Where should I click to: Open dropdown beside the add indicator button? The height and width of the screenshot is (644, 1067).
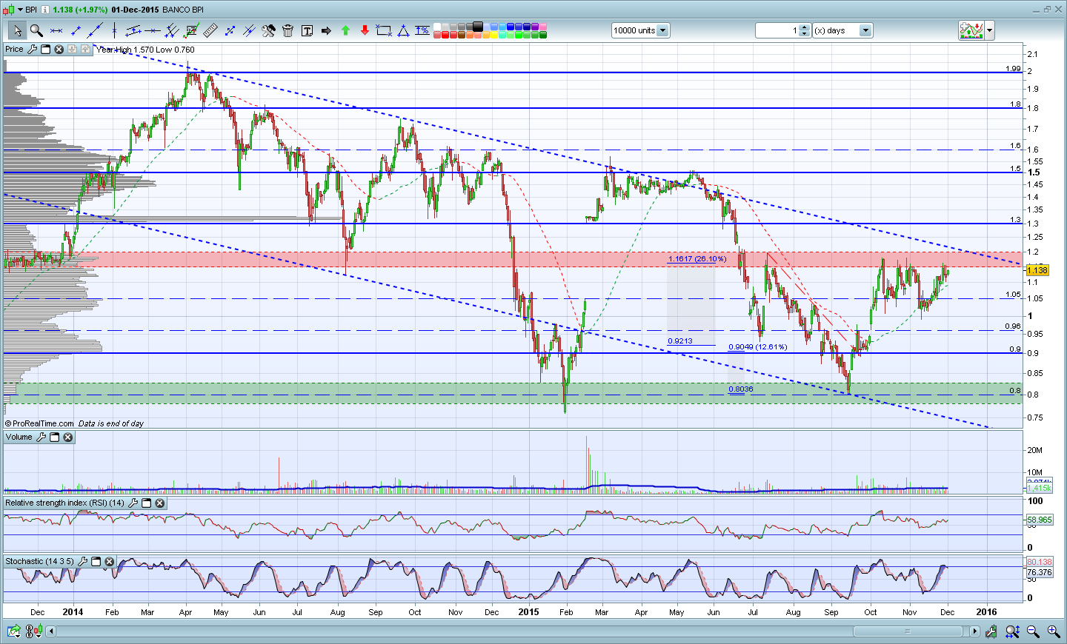(x=990, y=30)
